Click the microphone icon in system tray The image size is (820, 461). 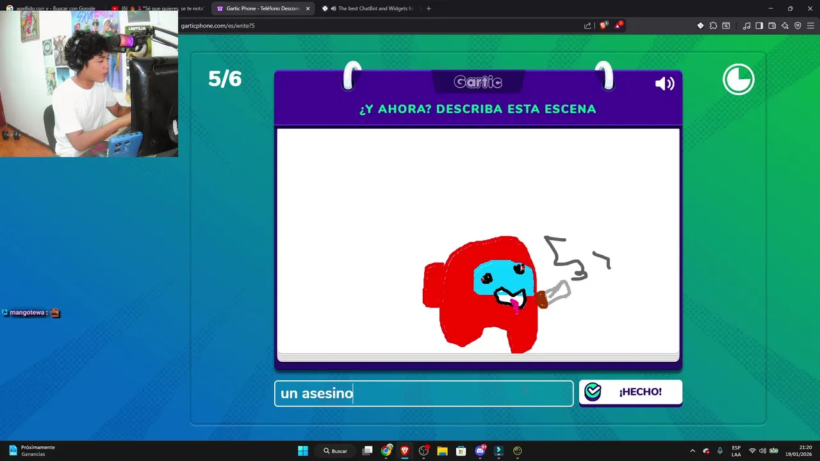pyautogui.click(x=720, y=451)
